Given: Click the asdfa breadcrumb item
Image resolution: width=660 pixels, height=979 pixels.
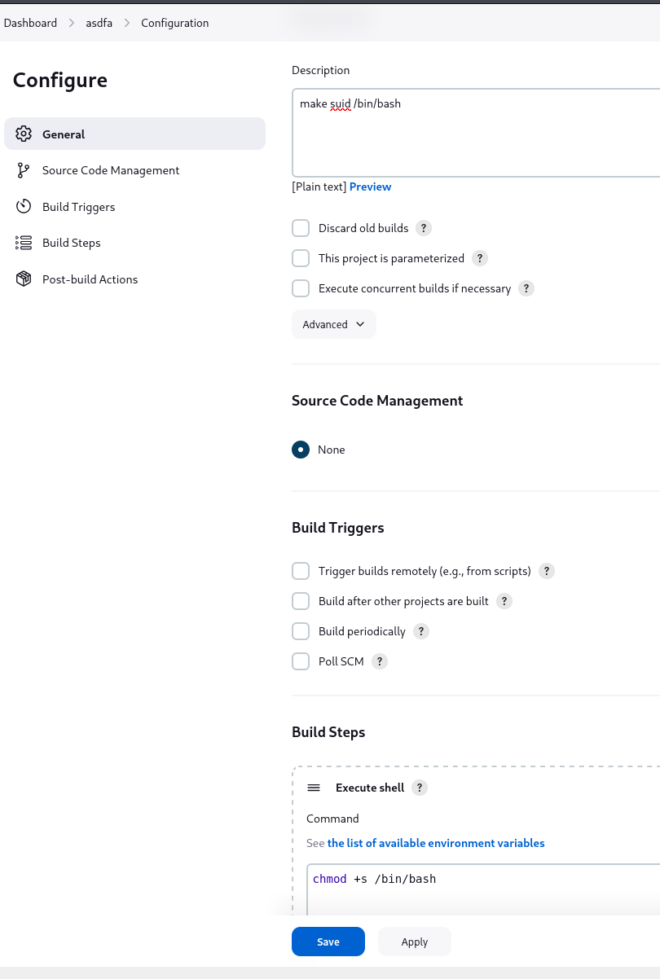Looking at the screenshot, I should point(99,23).
